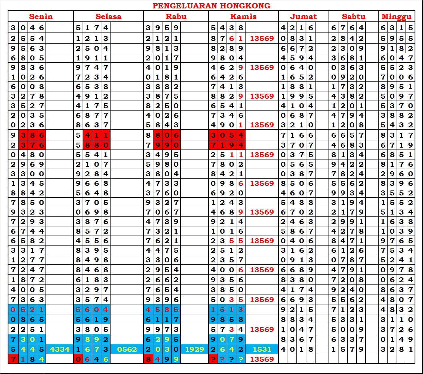Click 13569 beside the question marks
This screenshot has height=374, width=423.
click(x=262, y=359)
